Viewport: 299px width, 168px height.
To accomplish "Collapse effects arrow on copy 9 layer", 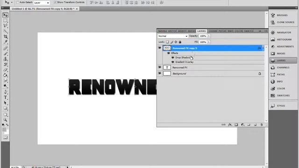I will 263,48.
